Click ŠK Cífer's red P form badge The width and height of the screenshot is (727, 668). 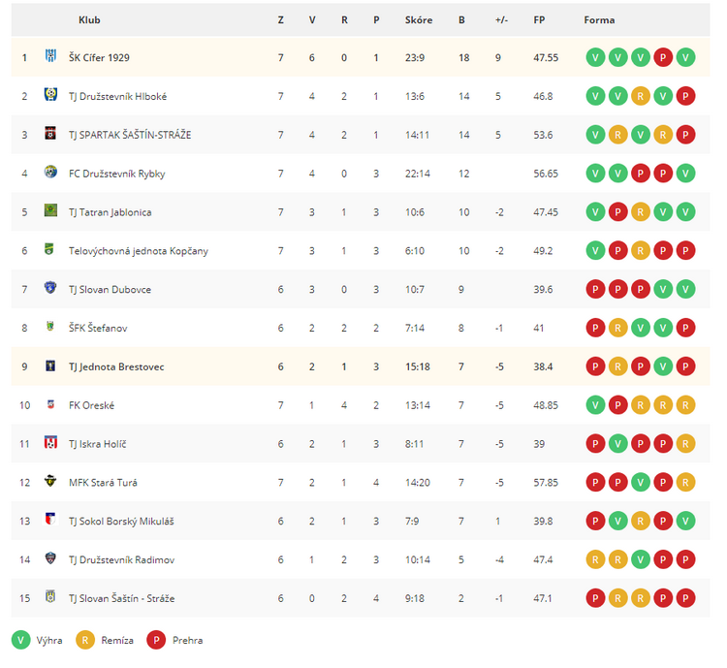[x=663, y=57]
